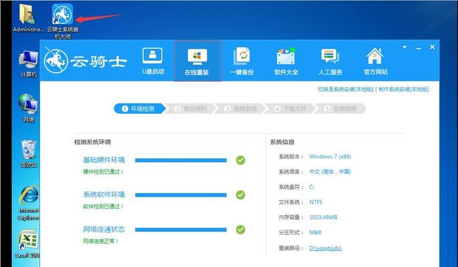The image size is (458, 267).
Task: Click the 1023.49MB memory value
Action: click(x=324, y=217)
